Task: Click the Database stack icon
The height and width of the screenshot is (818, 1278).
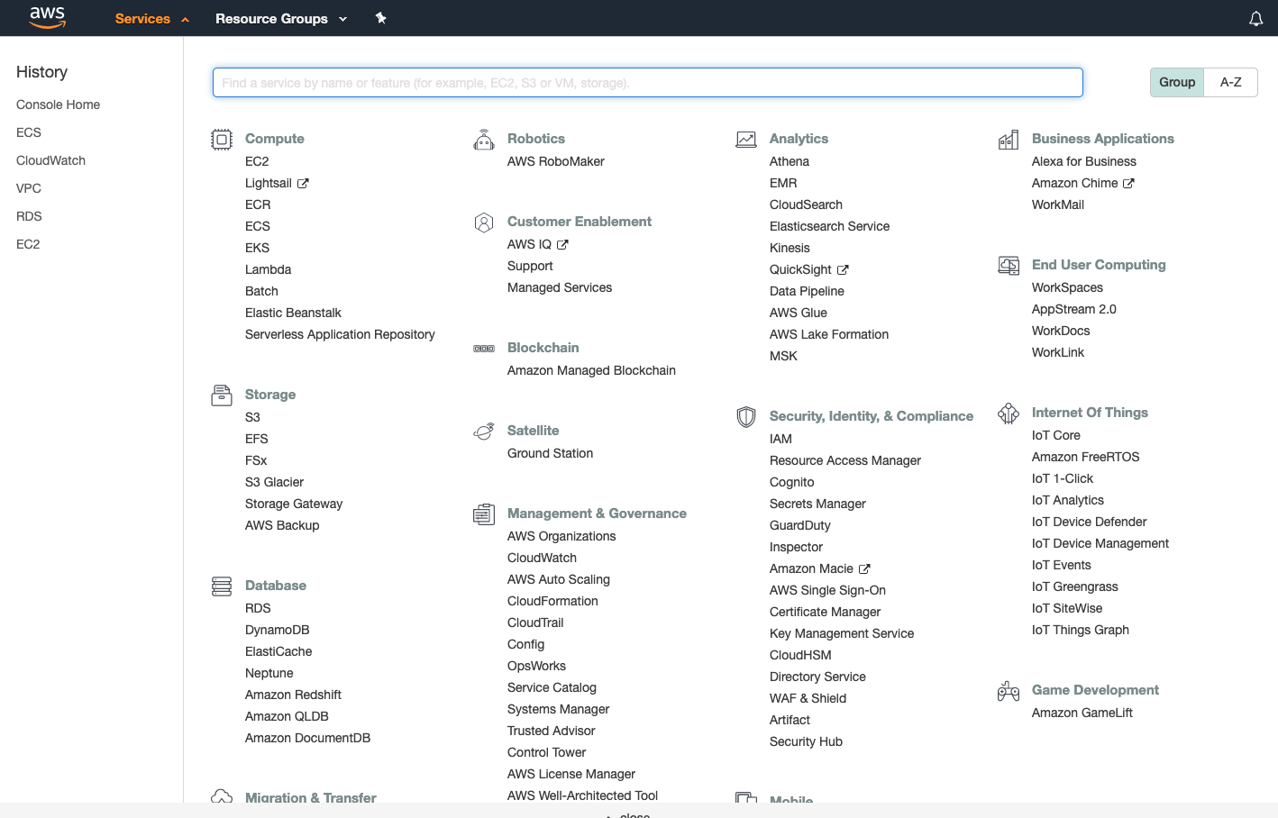Action: [x=222, y=586]
